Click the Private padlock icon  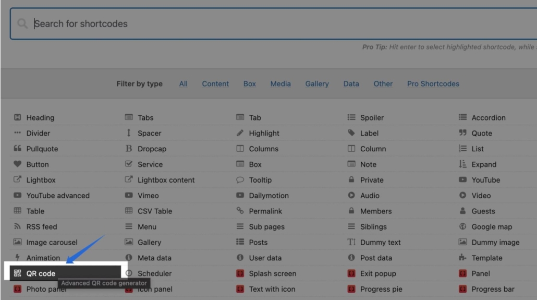tap(351, 179)
